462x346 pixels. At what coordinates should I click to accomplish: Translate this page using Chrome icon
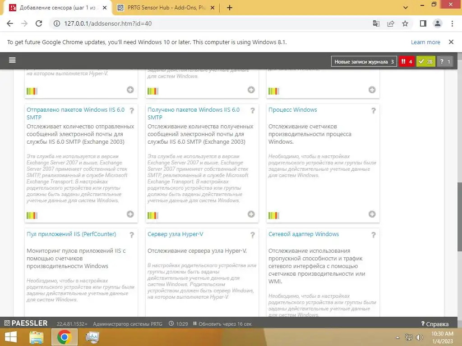[x=376, y=23]
